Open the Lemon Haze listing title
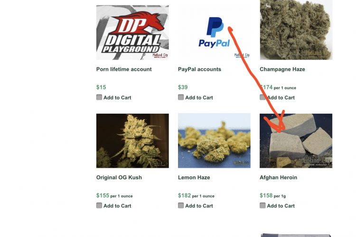Image resolution: width=356 pixels, height=237 pixels. (x=194, y=177)
